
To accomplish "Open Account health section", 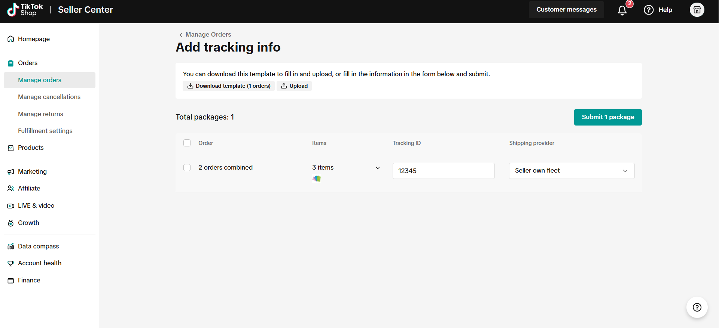I will 39,263.
